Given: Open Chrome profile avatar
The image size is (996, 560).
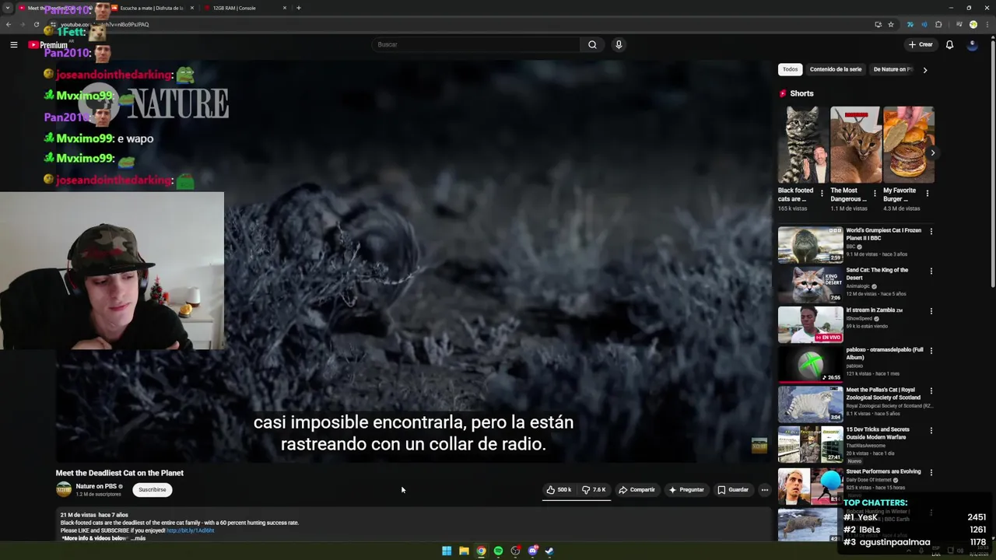Looking at the screenshot, I should [973, 24].
